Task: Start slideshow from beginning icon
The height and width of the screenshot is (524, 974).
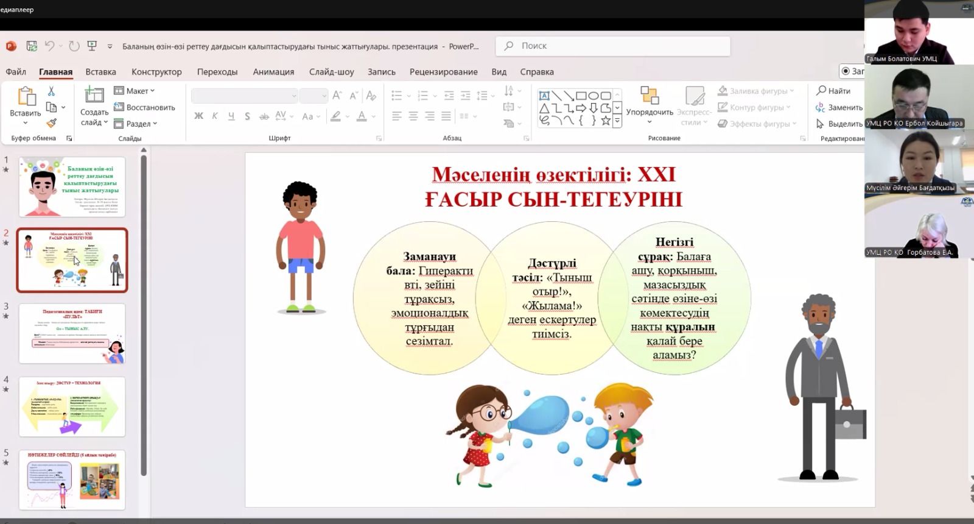Action: pyautogui.click(x=92, y=46)
